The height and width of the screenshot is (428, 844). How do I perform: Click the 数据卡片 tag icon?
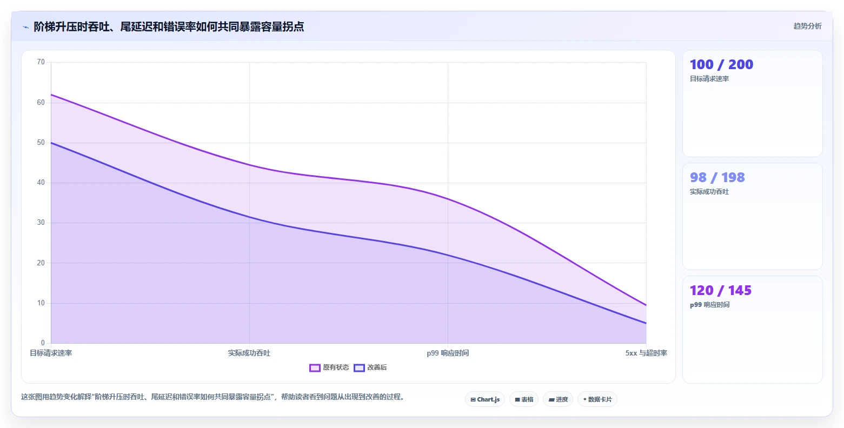coord(584,399)
